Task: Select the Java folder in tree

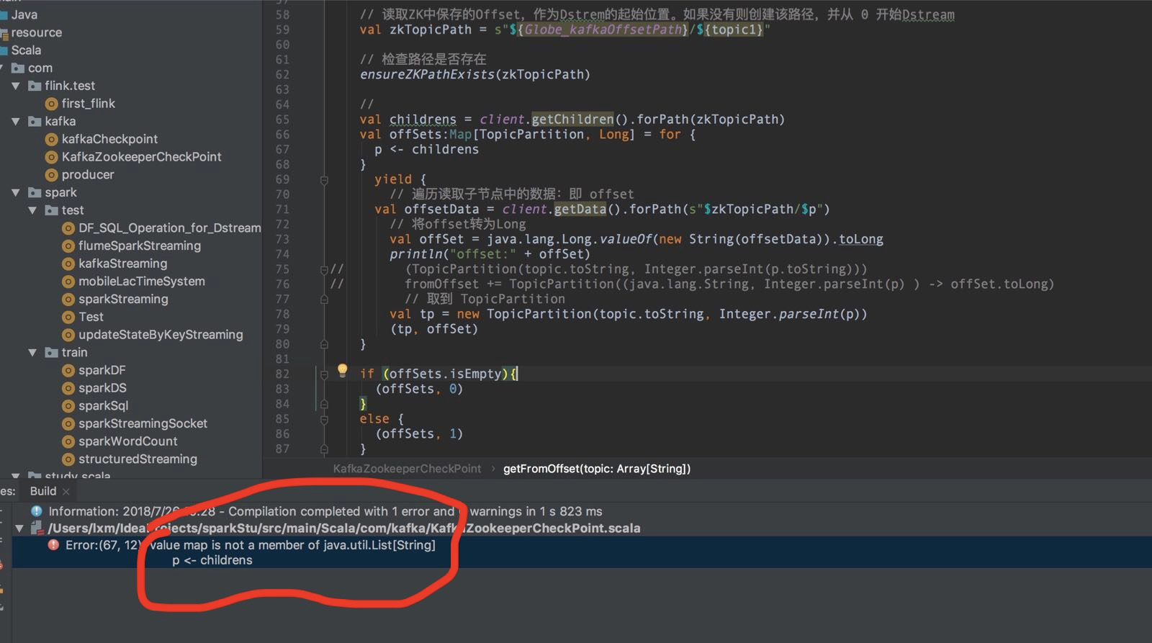Action: tap(24, 14)
